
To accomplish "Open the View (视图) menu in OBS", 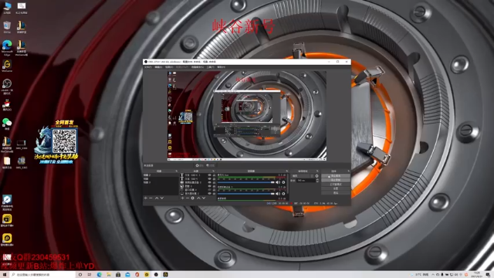I will click(x=169, y=67).
